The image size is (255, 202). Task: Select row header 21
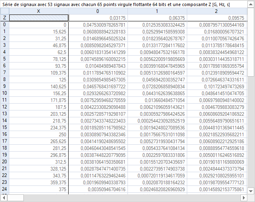pos(5,169)
